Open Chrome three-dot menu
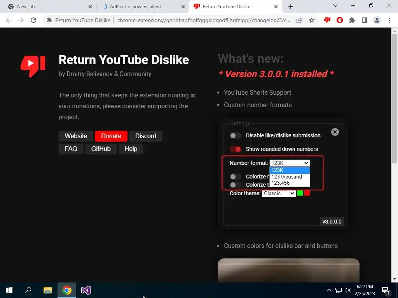This screenshot has height=298, width=398. (x=389, y=20)
